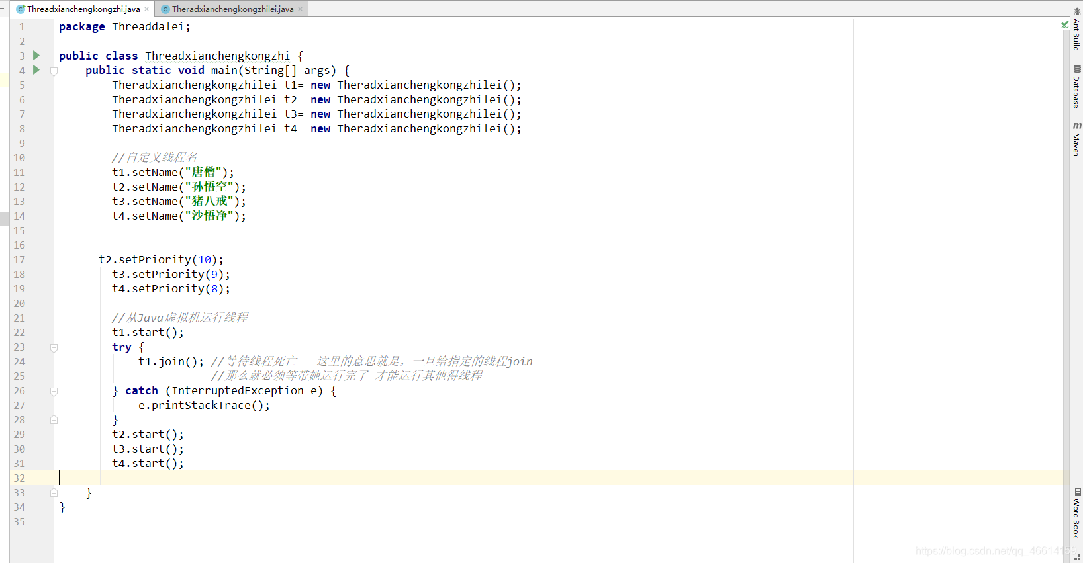1083x563 pixels.
Task: Click line number 35 in gutter
Action: [19, 521]
